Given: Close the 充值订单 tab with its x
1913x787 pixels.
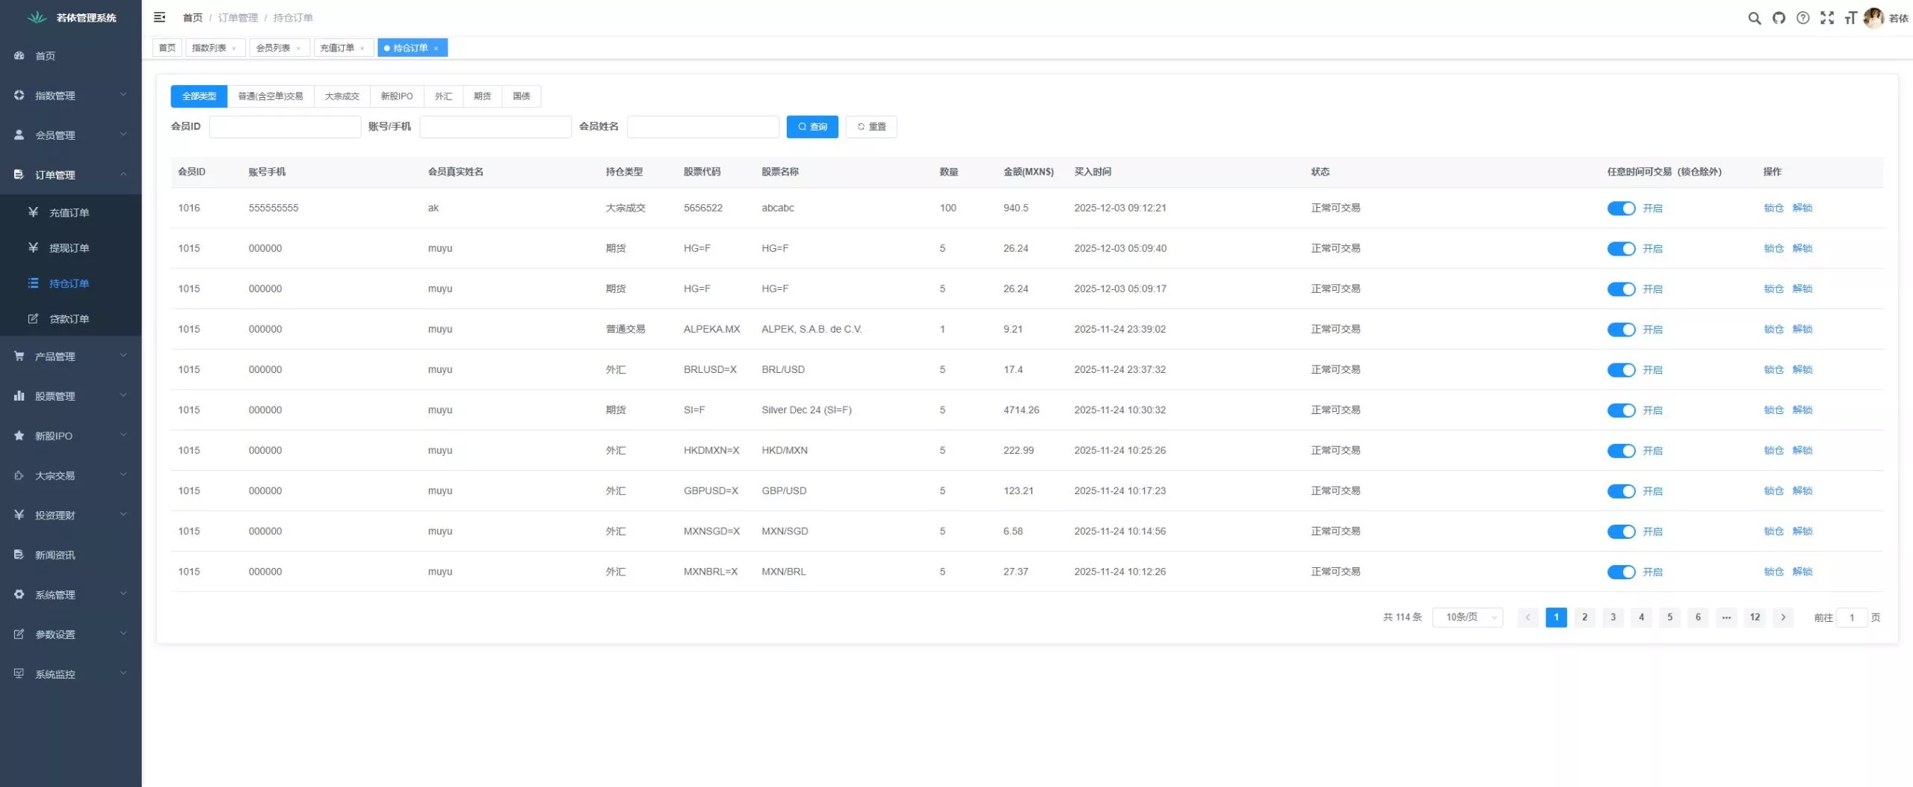Looking at the screenshot, I should 362,49.
